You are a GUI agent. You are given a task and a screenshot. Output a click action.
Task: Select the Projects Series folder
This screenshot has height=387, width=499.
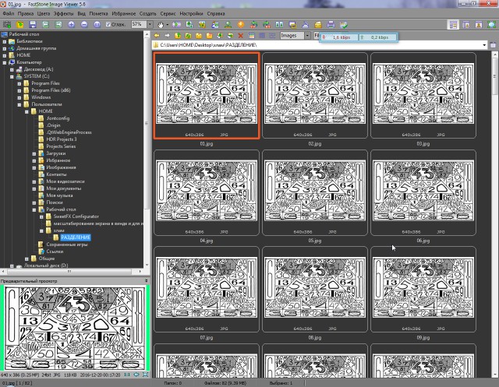(61, 146)
